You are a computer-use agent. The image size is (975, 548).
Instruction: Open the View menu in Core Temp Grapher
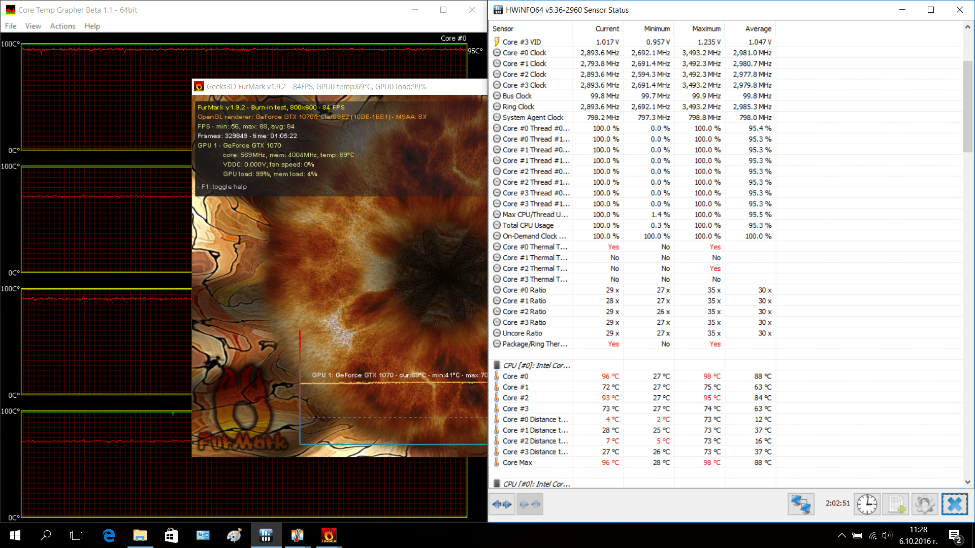pyautogui.click(x=33, y=26)
